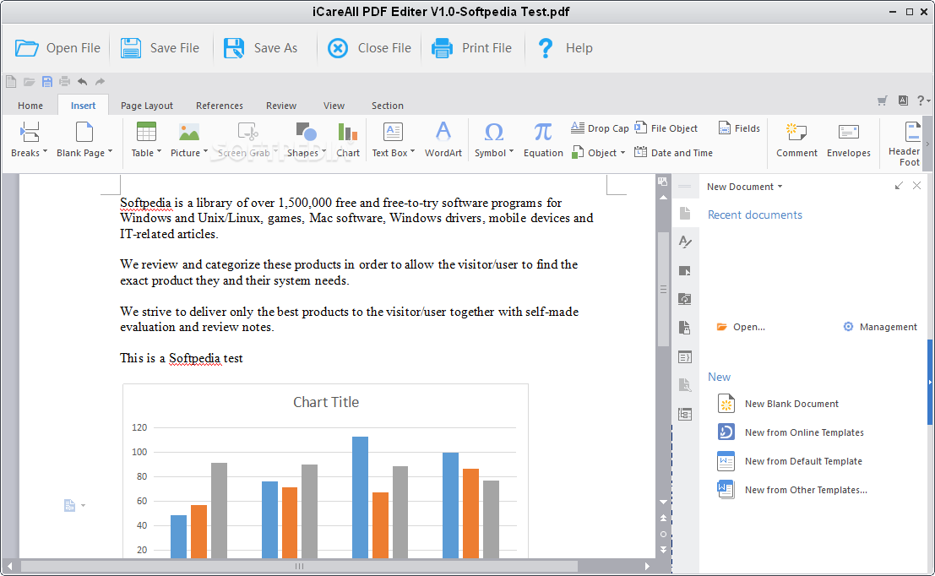Insert a Chart from the ribbon
Screen dimensions: 935x576
[x=348, y=140]
